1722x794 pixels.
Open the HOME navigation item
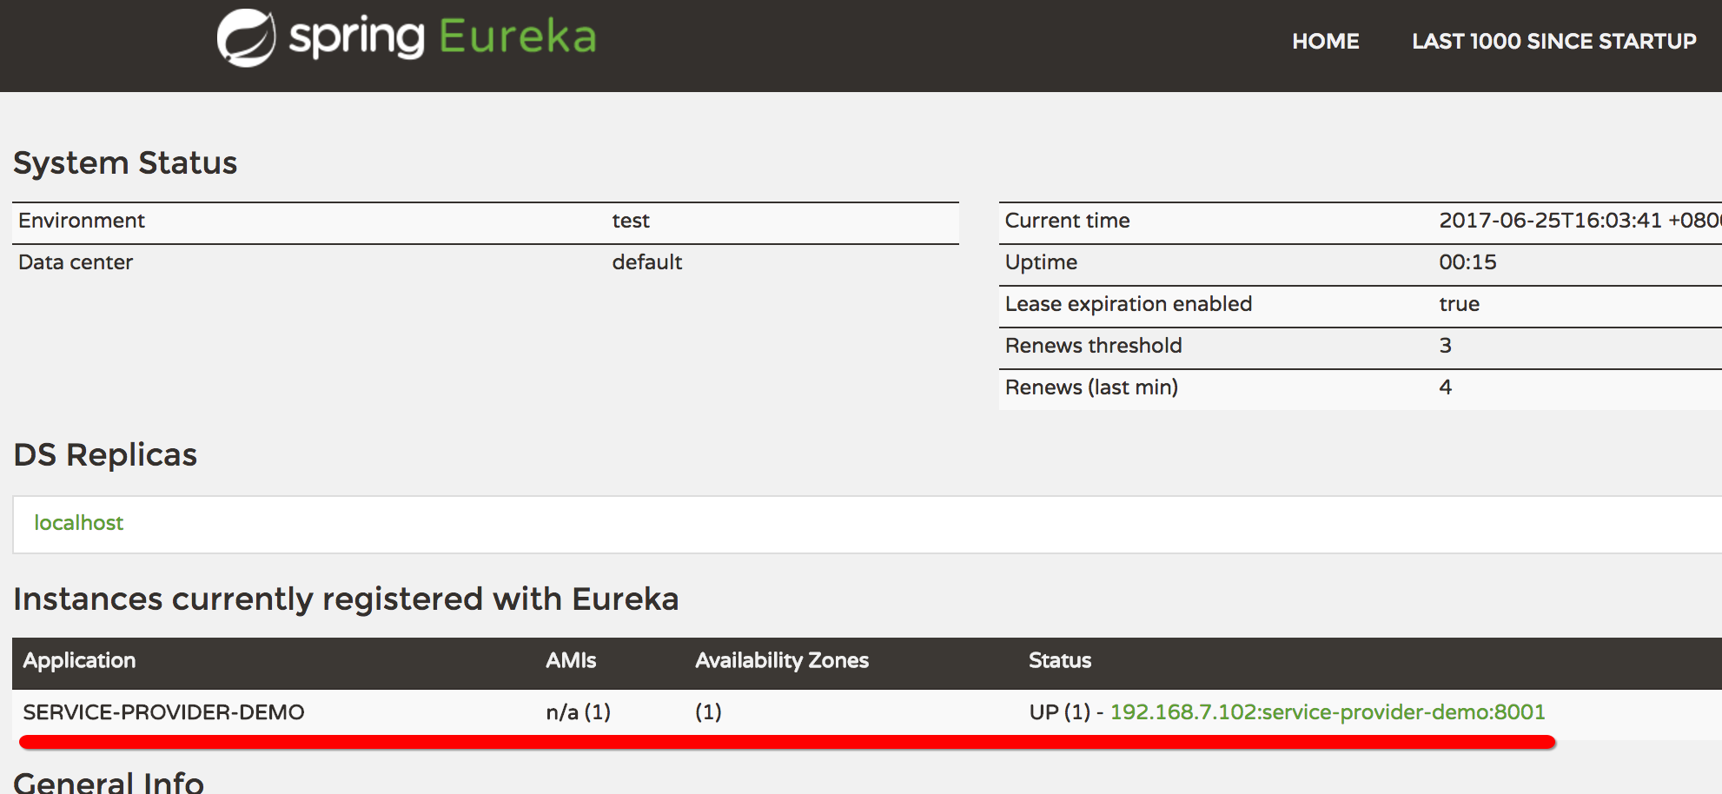point(1325,41)
